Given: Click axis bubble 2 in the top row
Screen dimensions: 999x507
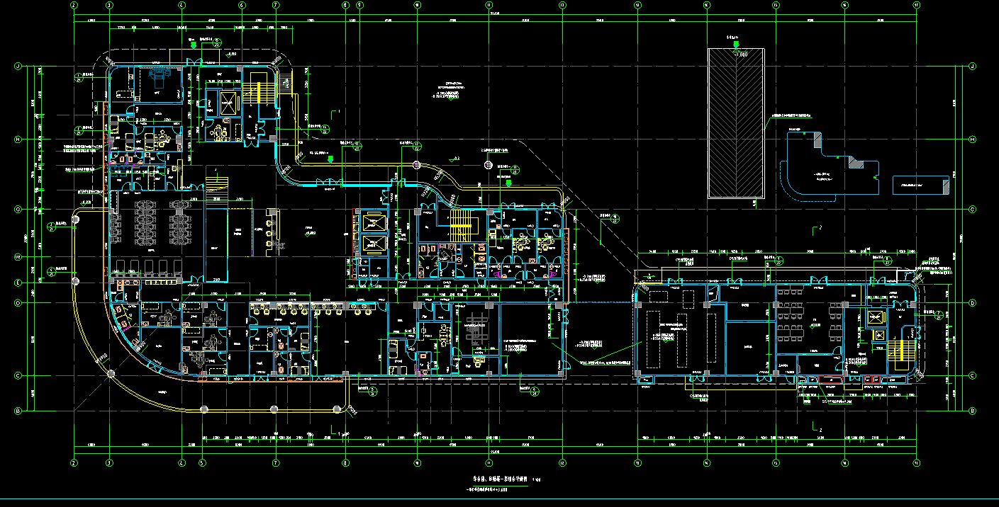Looking at the screenshot, I should [x=74, y=5].
